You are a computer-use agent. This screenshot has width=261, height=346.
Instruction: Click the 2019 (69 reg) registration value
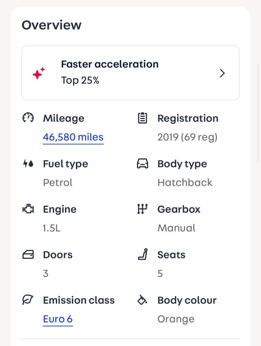pyautogui.click(x=188, y=137)
